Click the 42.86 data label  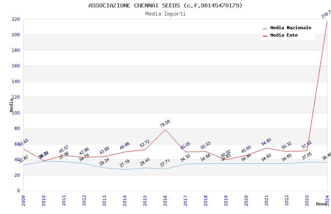(84, 151)
